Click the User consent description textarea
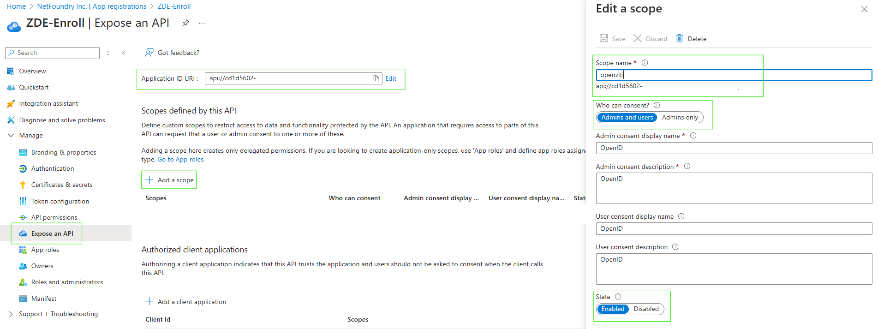Image resolution: width=878 pixels, height=329 pixels. coord(734,269)
